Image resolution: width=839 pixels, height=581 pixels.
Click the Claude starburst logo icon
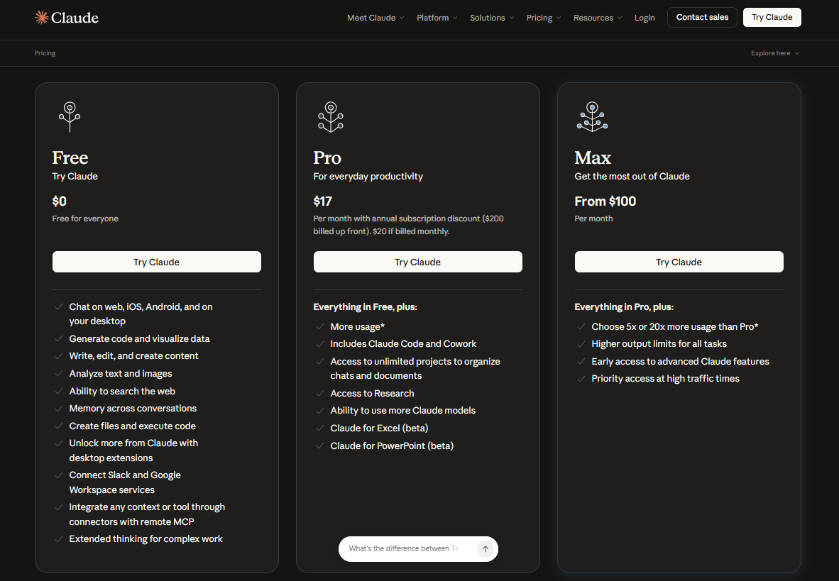41,18
